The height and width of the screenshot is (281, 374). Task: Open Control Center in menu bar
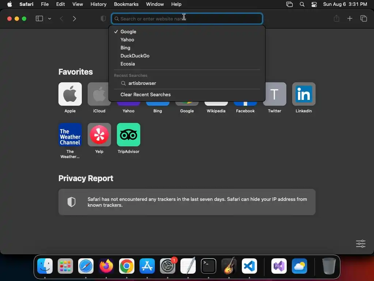pos(314,4)
